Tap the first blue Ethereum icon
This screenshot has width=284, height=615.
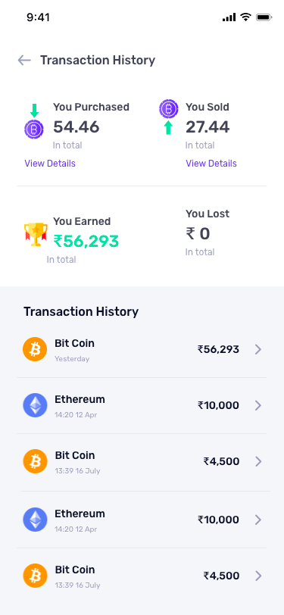pyautogui.click(x=35, y=405)
